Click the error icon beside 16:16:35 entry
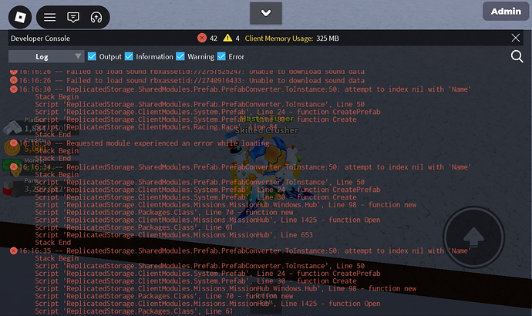Viewport: 532px width, 316px height. click(14, 250)
